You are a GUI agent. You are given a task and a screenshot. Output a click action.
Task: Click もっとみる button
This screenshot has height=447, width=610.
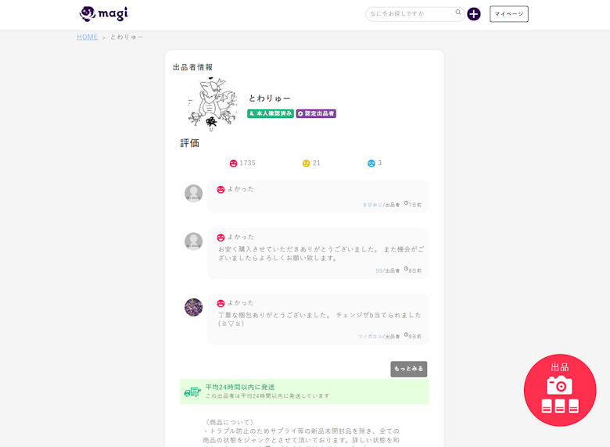click(408, 369)
